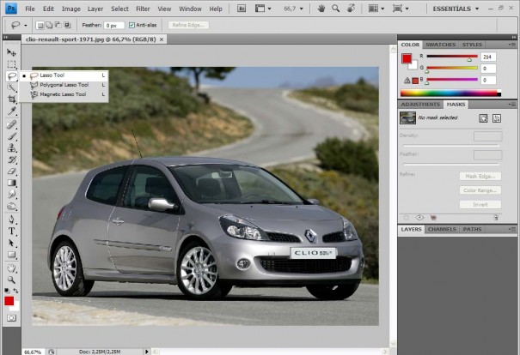
Task: Select the Path Selection tool
Action: (x=12, y=243)
